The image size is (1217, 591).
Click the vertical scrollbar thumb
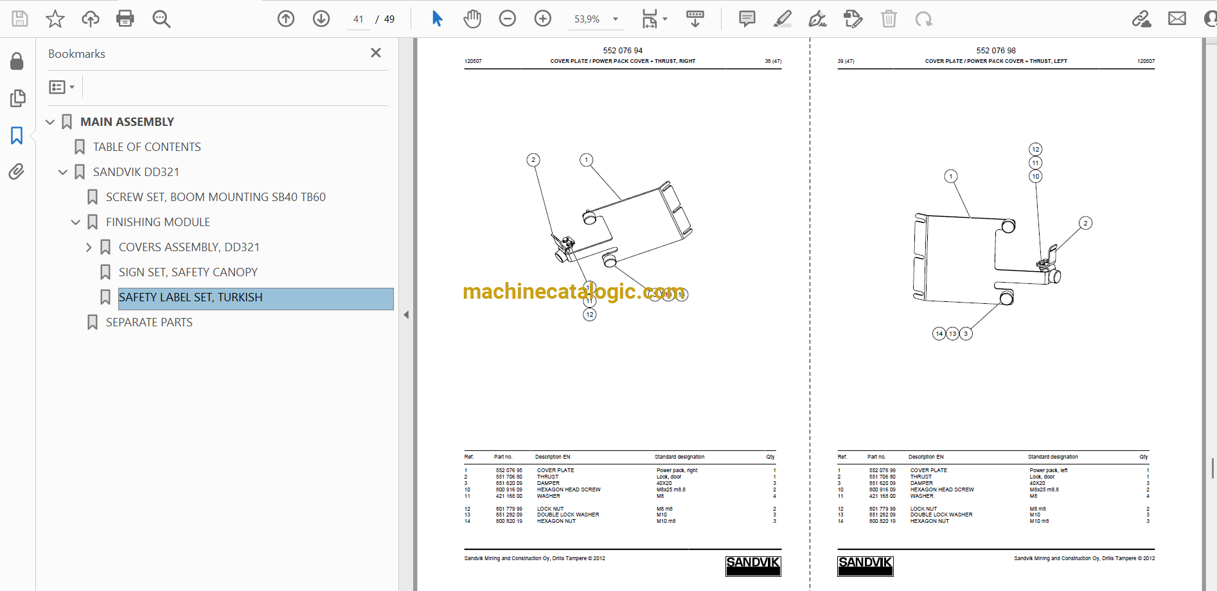1213,468
